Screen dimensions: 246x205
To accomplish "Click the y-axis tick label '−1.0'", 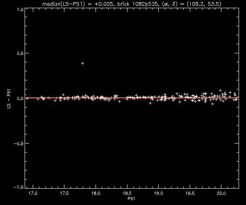I will [18, 187].
